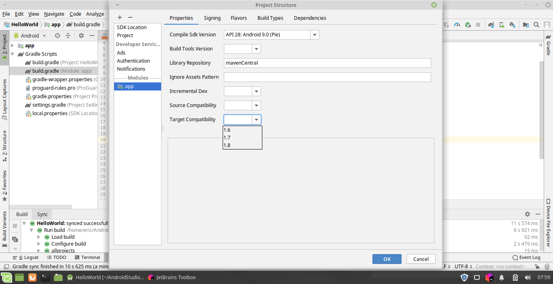Screen dimensions: 553x284
Task: Click toggle view icon in Build panel
Action: click(x=15, y=239)
